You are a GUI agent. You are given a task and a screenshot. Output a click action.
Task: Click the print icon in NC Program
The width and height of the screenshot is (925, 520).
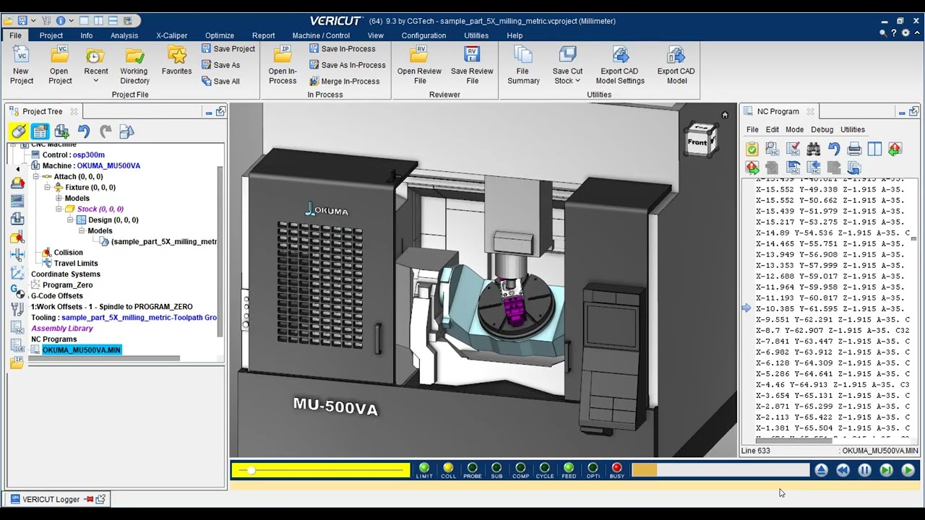point(854,149)
